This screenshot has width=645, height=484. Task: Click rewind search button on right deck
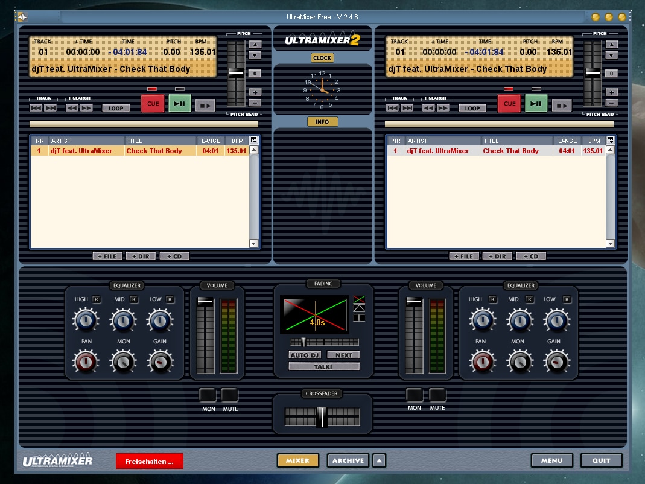point(428,108)
